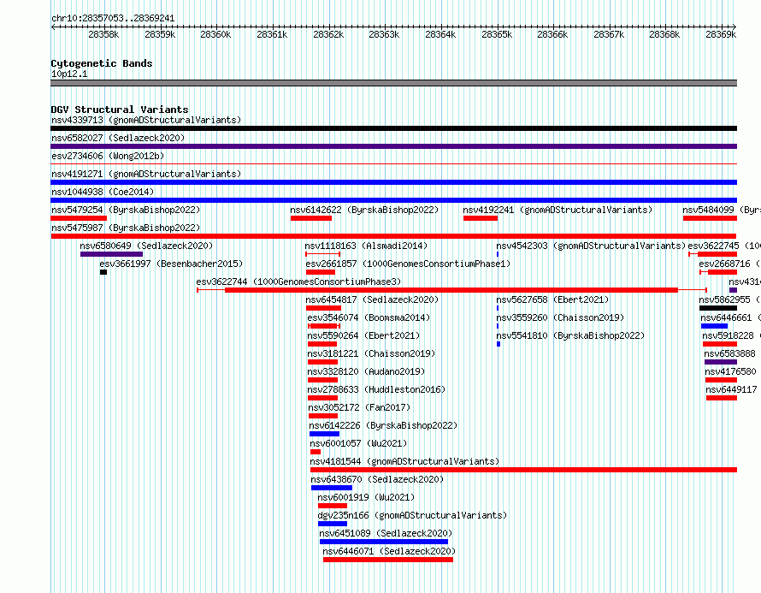Open nsv5590264 (Ebert2021) variant
The width and height of the screenshot is (761, 593).
click(x=363, y=335)
